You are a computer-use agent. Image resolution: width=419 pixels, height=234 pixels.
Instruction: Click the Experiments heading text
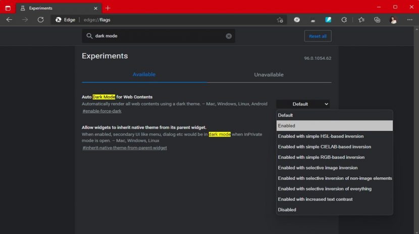[x=105, y=56]
